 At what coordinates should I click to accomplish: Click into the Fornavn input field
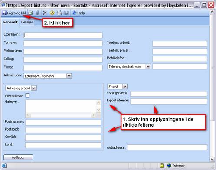point(63,43)
